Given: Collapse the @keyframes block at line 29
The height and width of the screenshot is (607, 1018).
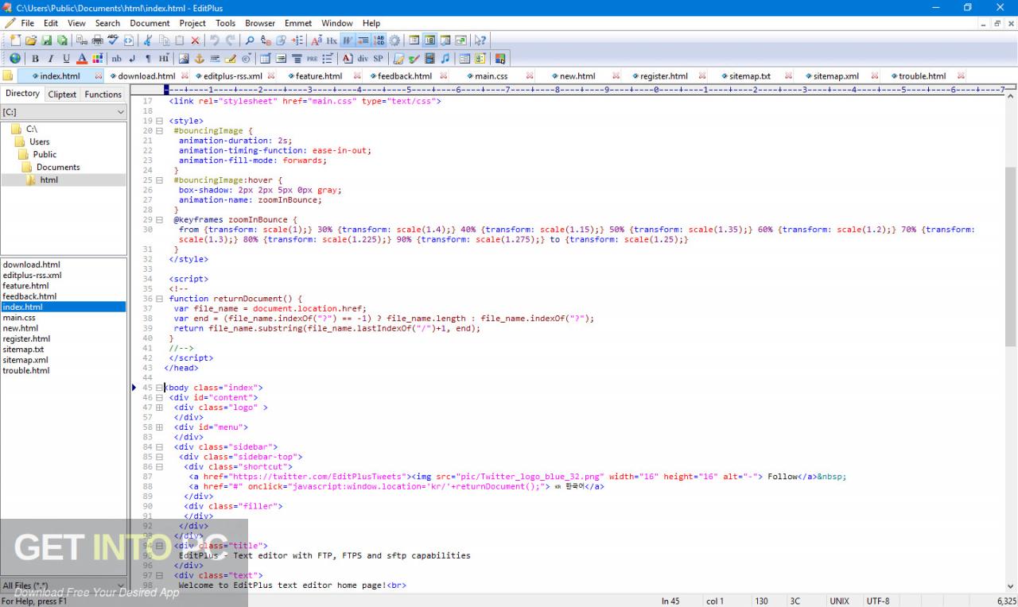Looking at the screenshot, I should (x=159, y=219).
